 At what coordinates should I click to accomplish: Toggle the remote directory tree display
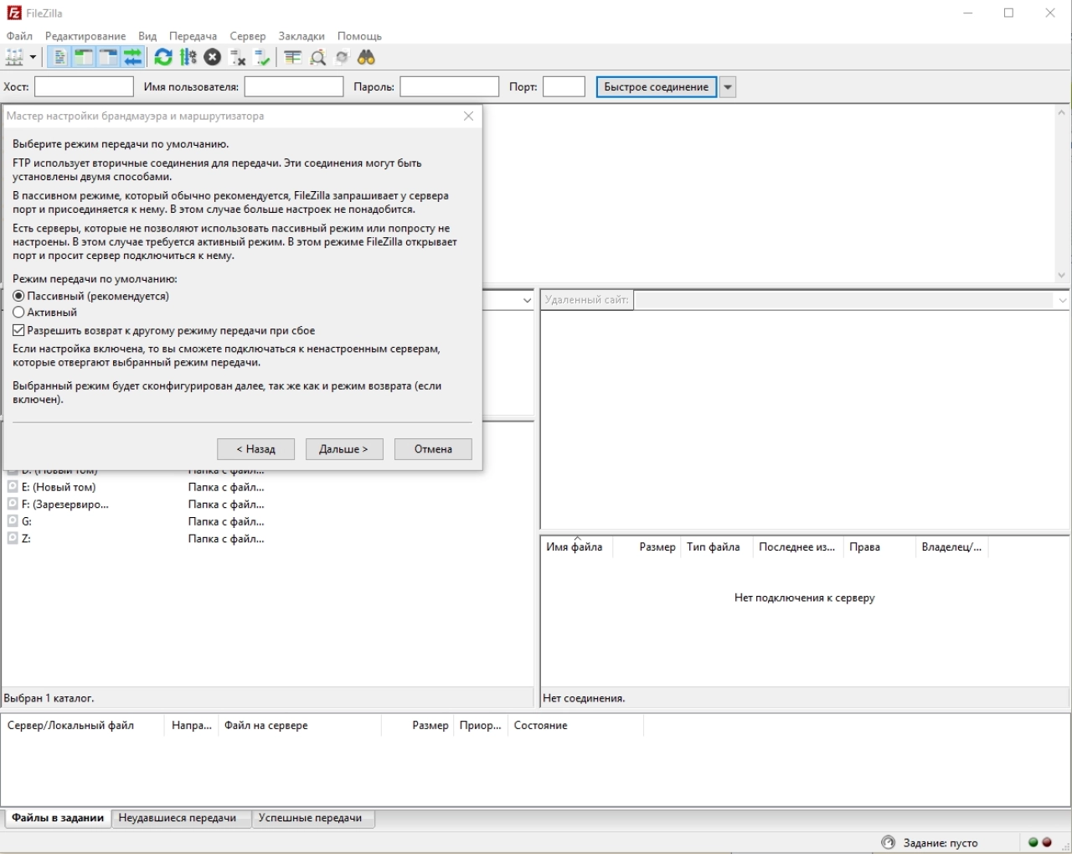pyautogui.click(x=108, y=57)
